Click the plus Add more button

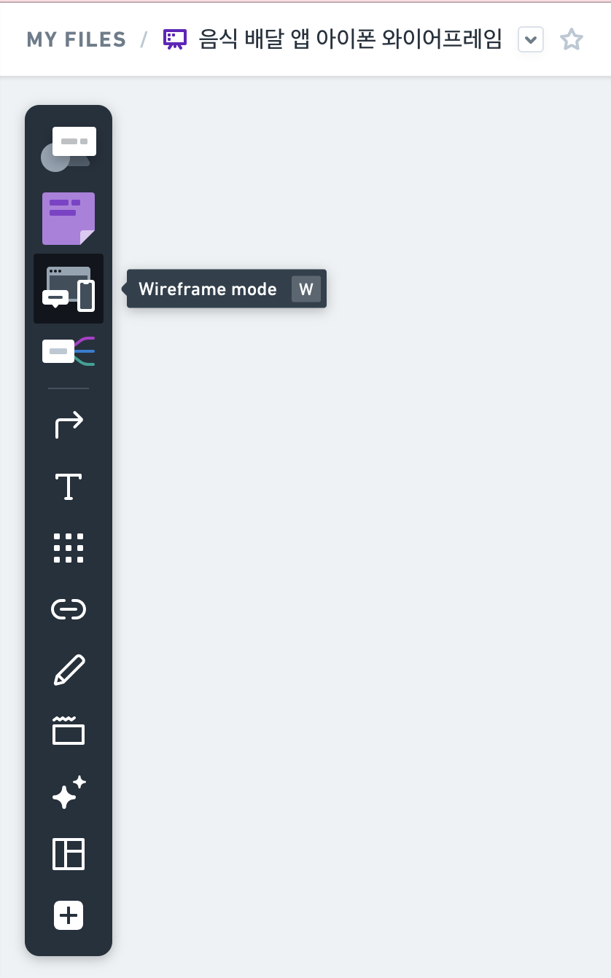point(69,915)
